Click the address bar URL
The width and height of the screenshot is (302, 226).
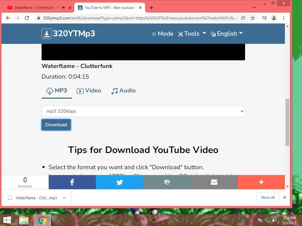140,18
